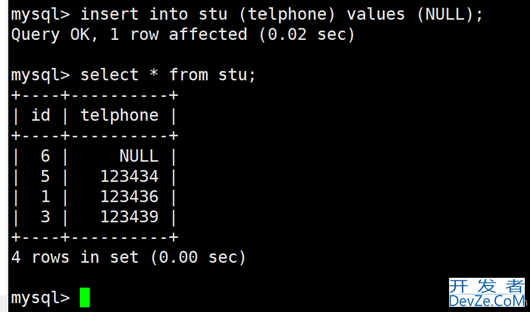The width and height of the screenshot is (530, 312).
Task: Click the id column header
Action: (x=40, y=116)
